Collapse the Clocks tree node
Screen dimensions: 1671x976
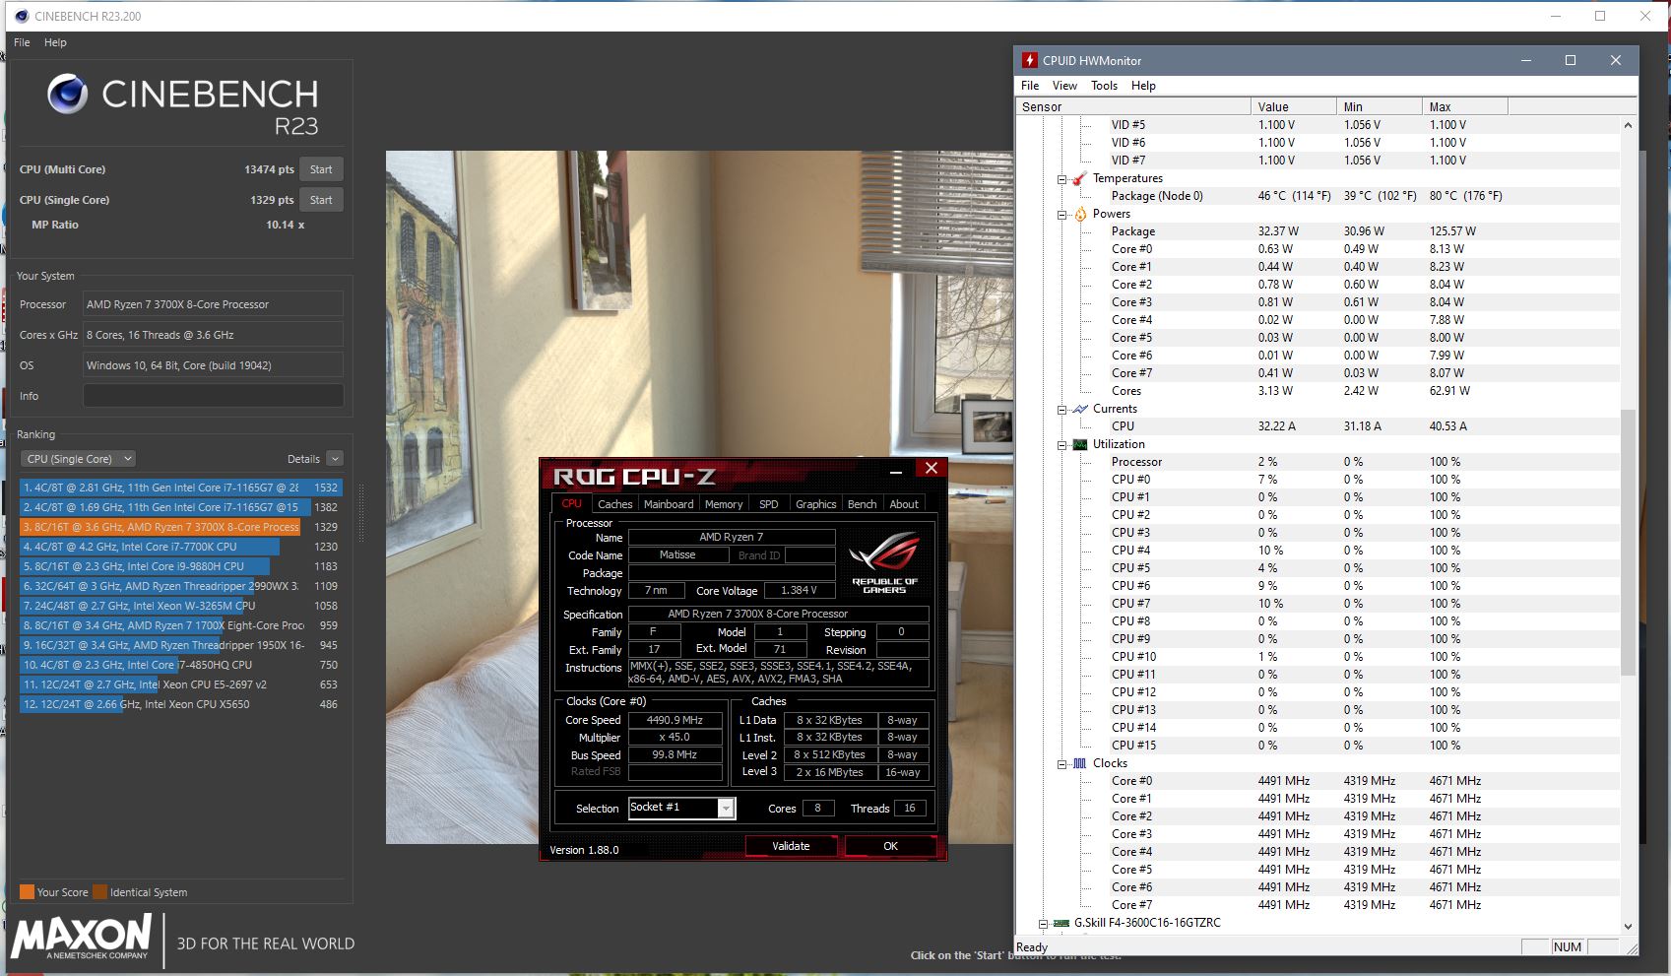pos(1061,764)
